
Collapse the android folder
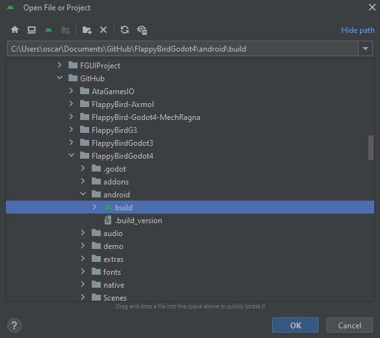coord(83,194)
